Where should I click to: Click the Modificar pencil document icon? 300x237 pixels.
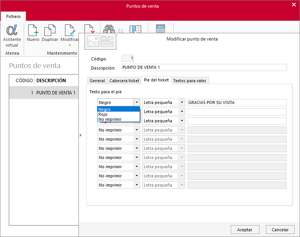point(70,30)
